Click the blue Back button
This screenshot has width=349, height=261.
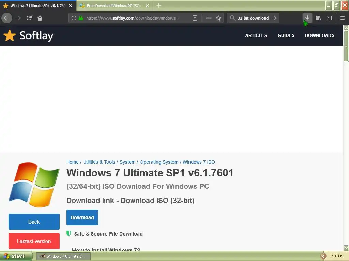34,222
